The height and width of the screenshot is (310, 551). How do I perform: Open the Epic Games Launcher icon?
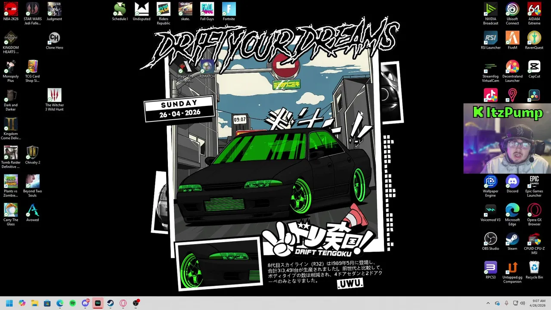click(x=534, y=186)
